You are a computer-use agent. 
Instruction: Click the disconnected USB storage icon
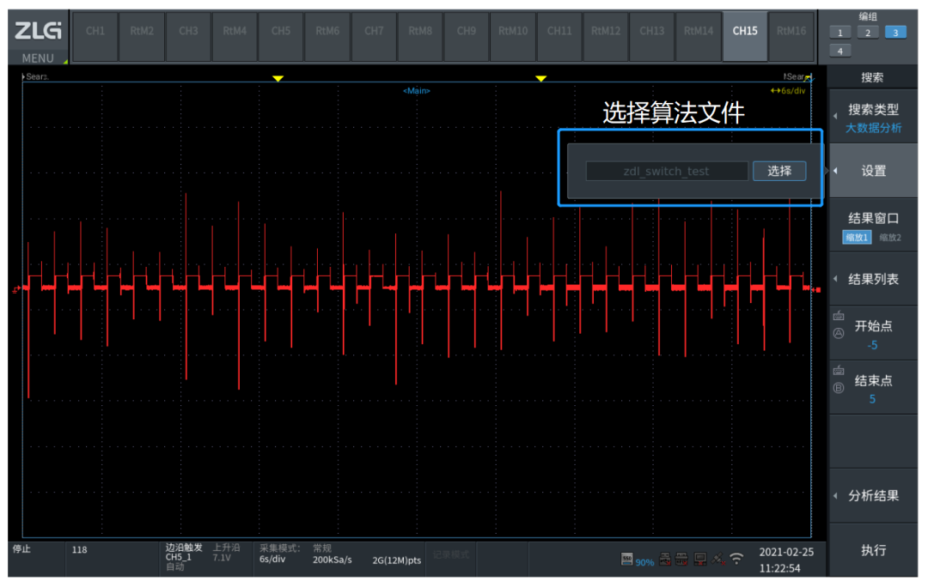[x=664, y=559]
